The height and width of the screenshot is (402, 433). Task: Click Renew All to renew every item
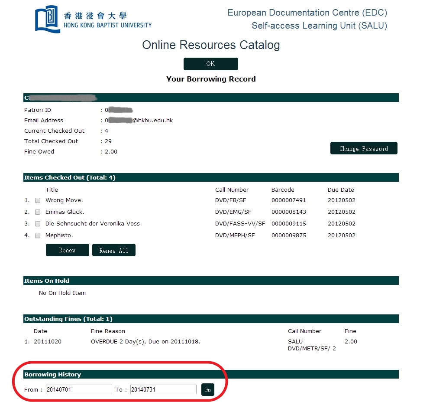tap(113, 250)
